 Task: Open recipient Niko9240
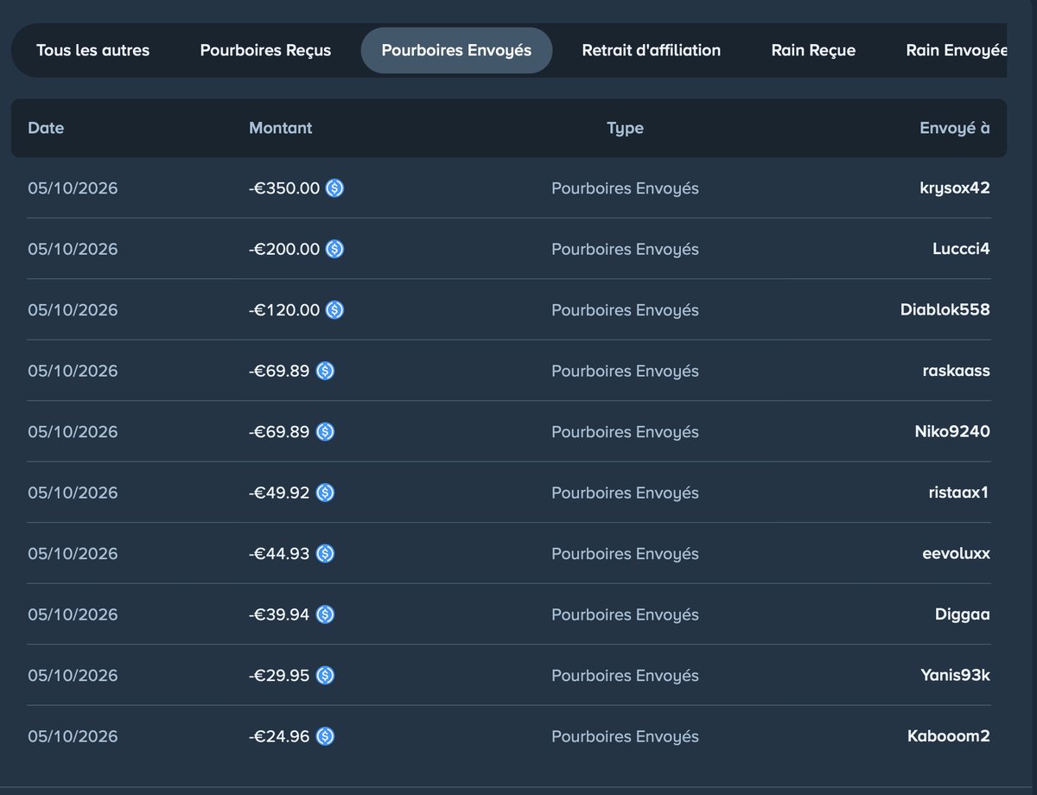pos(952,431)
